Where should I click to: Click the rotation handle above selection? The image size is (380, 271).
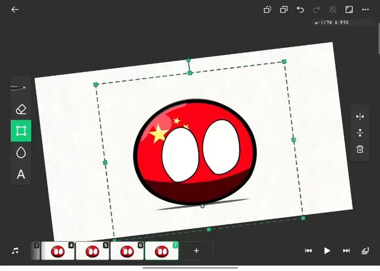click(188, 60)
